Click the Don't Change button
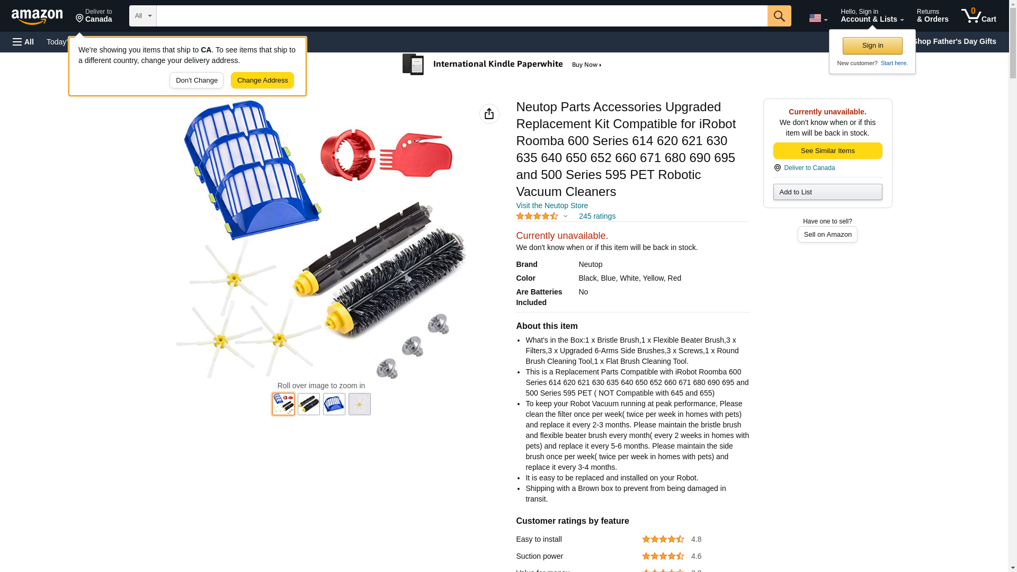Screen dimensions: 1017x572 [197, 81]
